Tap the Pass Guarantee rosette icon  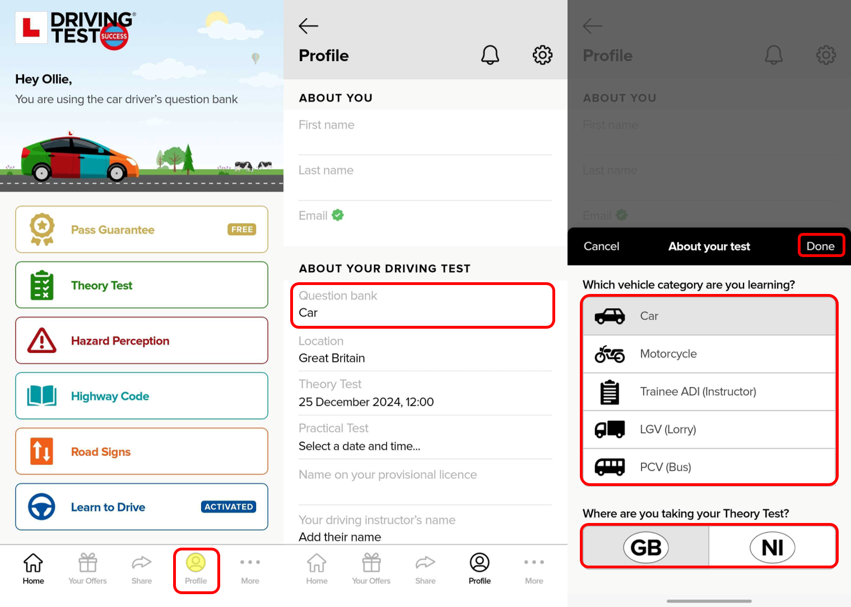pos(42,230)
